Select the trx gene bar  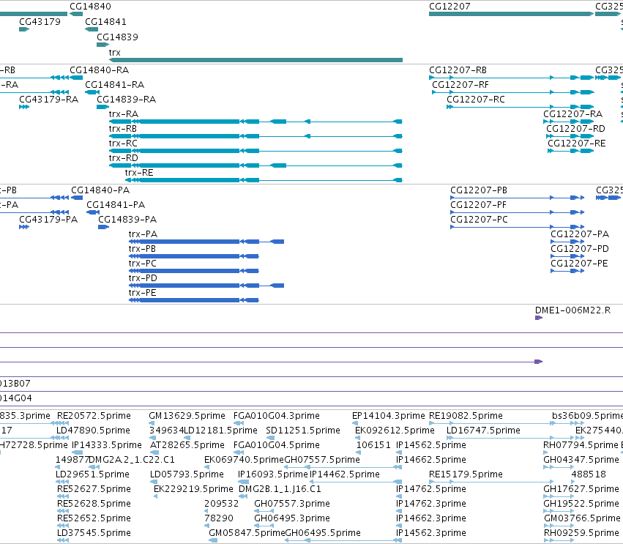point(255,60)
